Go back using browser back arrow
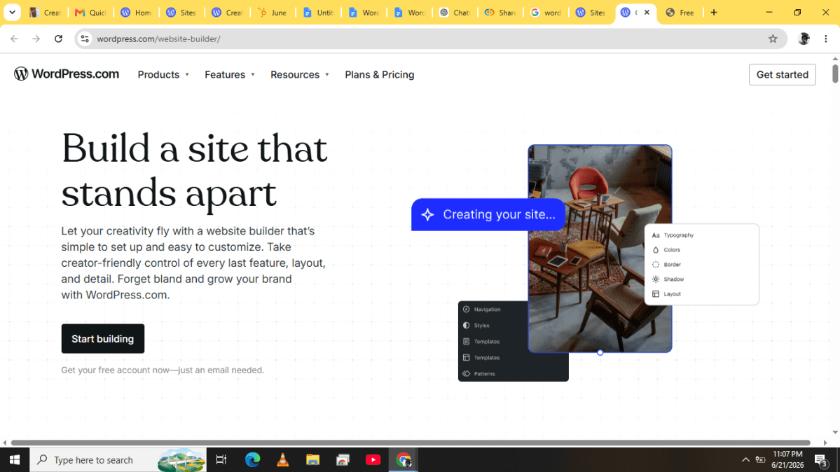This screenshot has height=472, width=840. tap(15, 39)
